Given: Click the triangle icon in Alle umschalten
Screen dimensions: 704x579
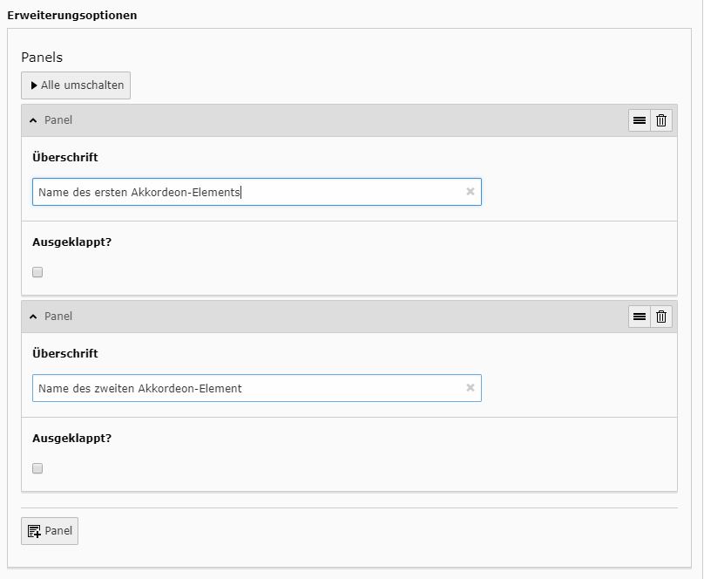Looking at the screenshot, I should [34, 85].
